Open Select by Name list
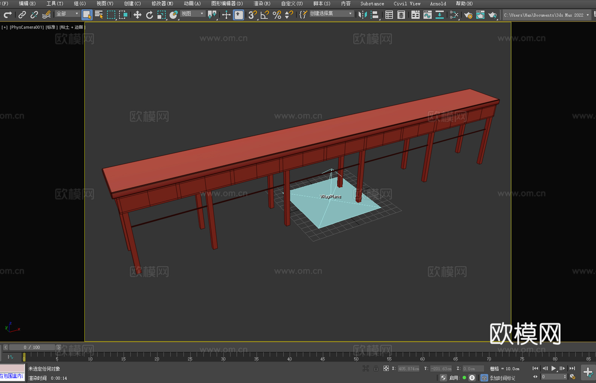This screenshot has width=596, height=383. tap(99, 15)
